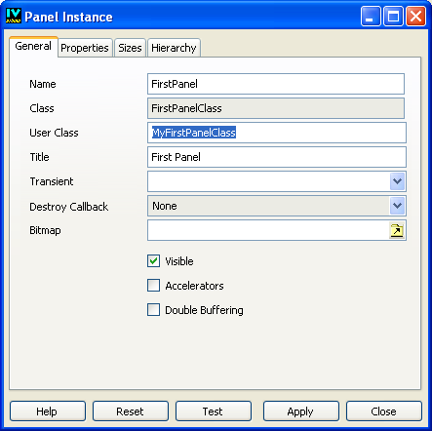Open the Hierarchy tab
Screen dimensions: 432x431
(x=174, y=48)
